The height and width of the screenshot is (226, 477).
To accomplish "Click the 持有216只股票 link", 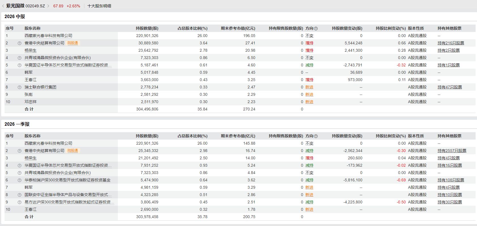I will pos(451,43).
